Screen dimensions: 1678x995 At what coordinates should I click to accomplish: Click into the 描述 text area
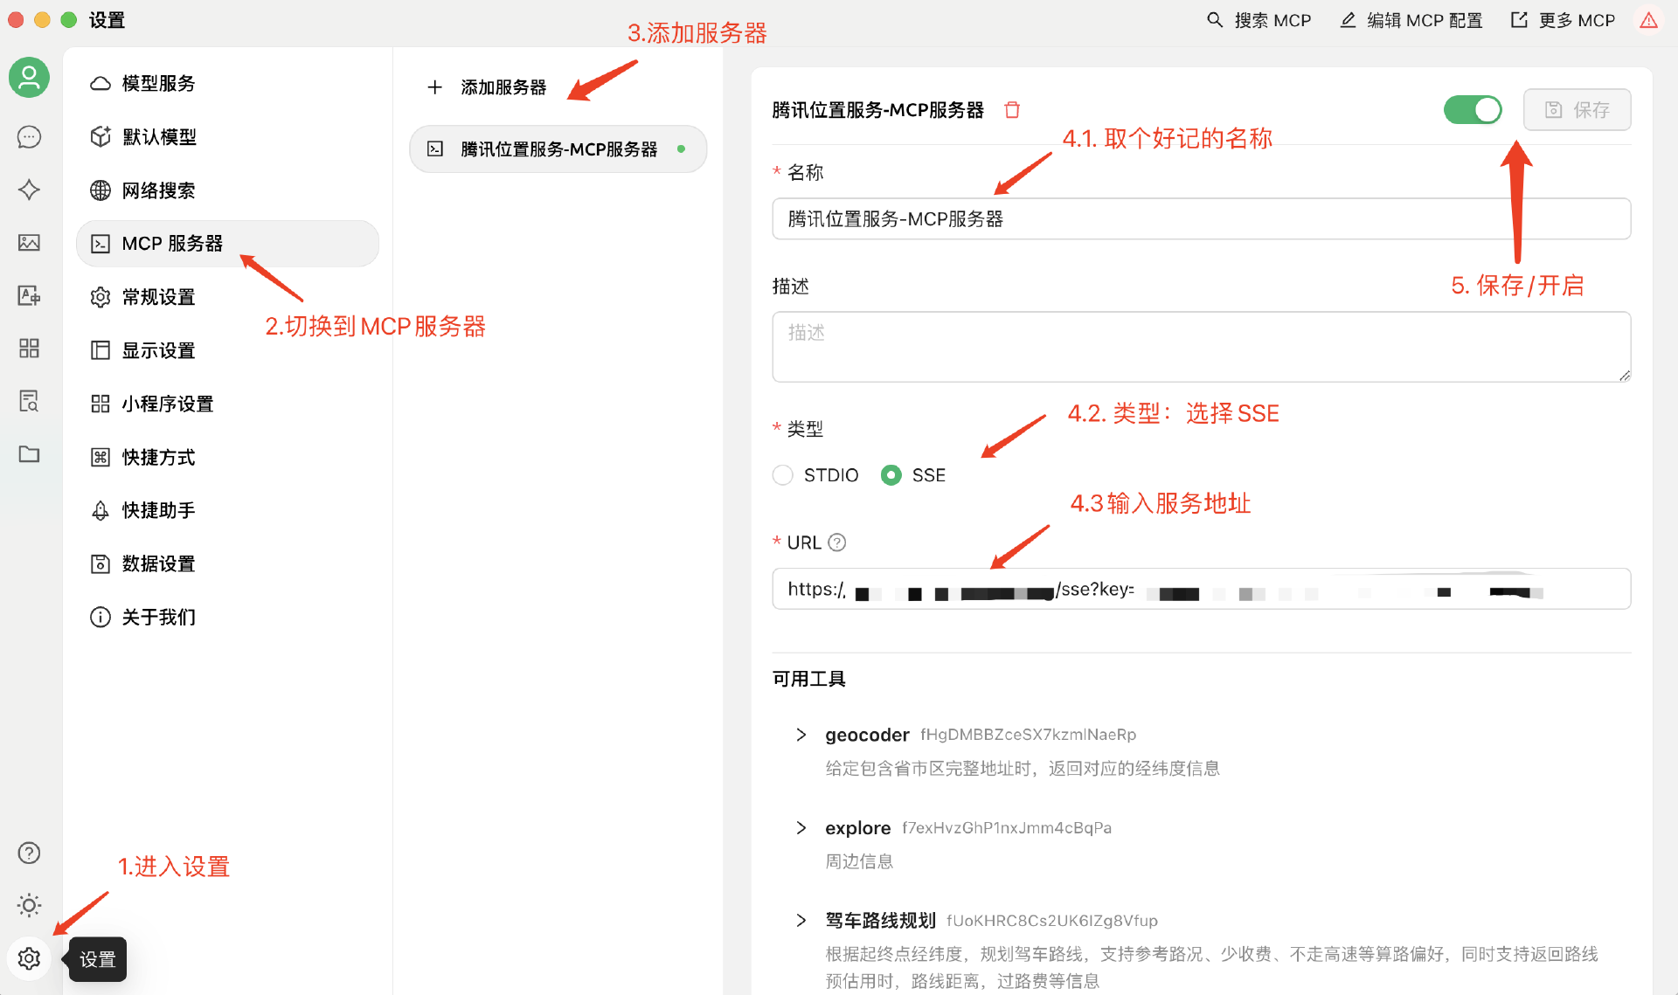(x=1201, y=347)
